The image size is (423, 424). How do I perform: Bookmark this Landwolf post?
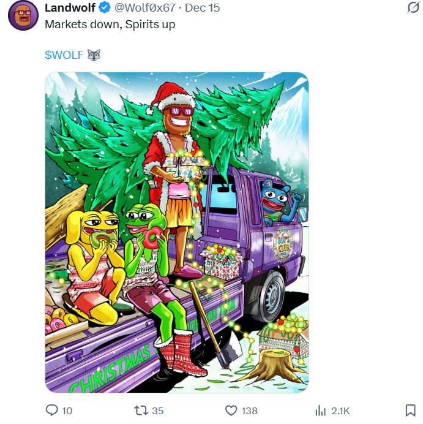click(x=410, y=410)
